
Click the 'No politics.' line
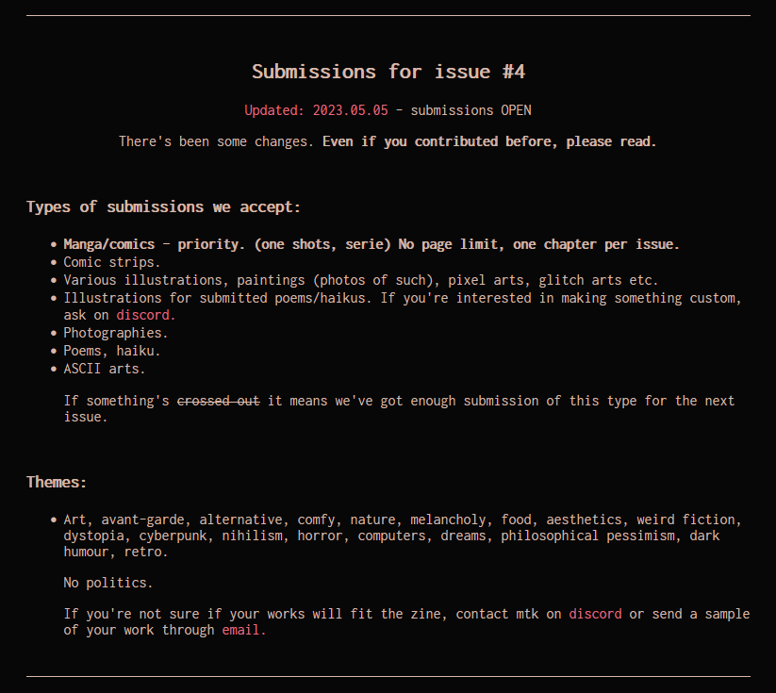click(108, 583)
